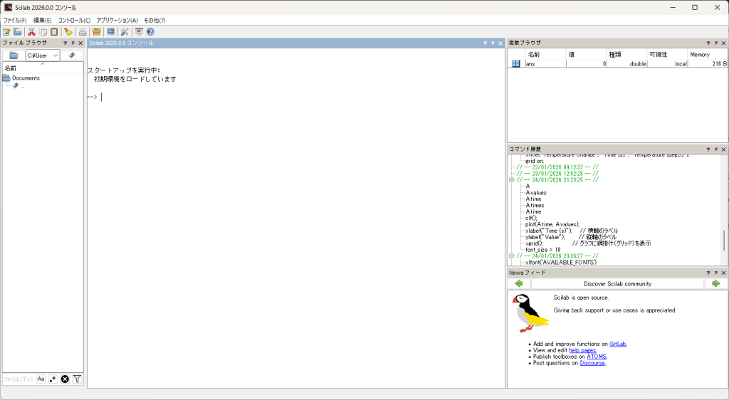Click the Print toolbar icon

coord(83,32)
